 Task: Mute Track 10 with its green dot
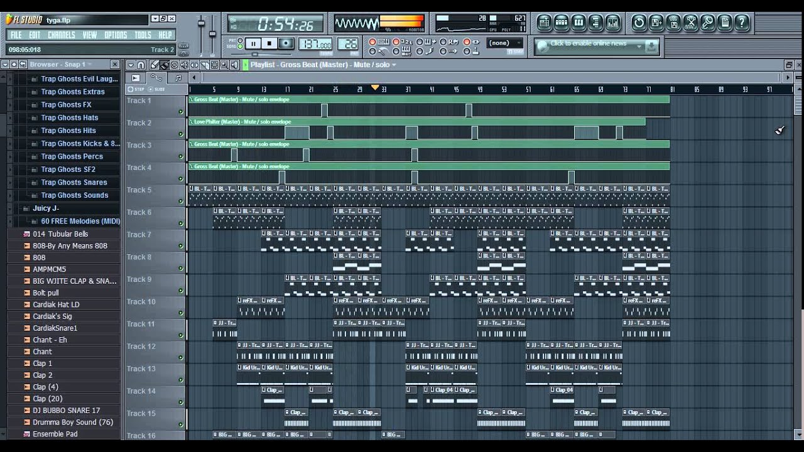181,313
